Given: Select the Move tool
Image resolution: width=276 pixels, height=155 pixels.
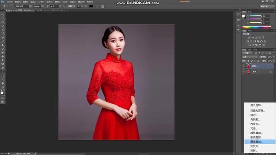Looking at the screenshot, I should (3, 15).
